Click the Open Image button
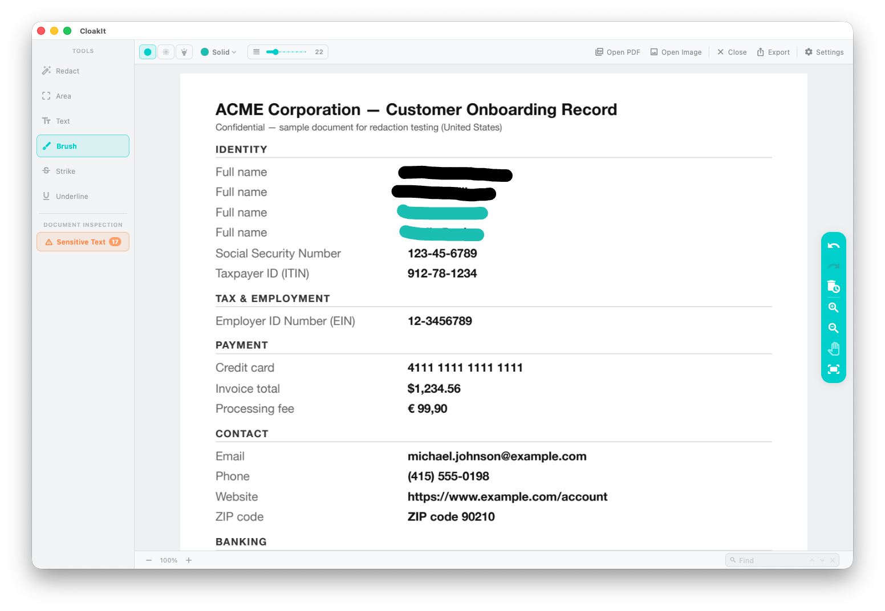 676,52
